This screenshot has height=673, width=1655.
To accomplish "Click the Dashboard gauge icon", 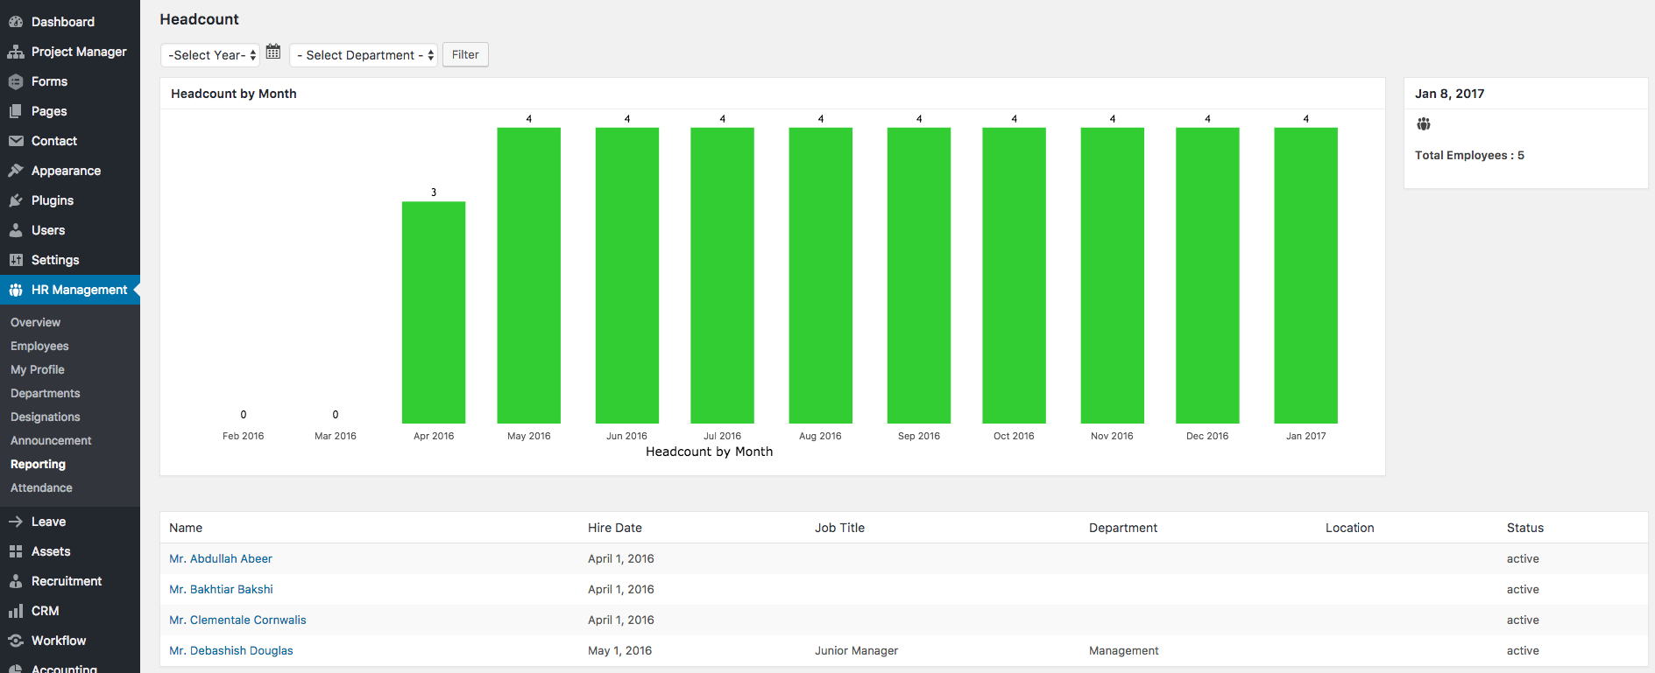I will (16, 22).
